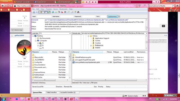This screenshot has height=101, width=180.
Task: Open the Local site path dropdown
Action: point(70,33)
